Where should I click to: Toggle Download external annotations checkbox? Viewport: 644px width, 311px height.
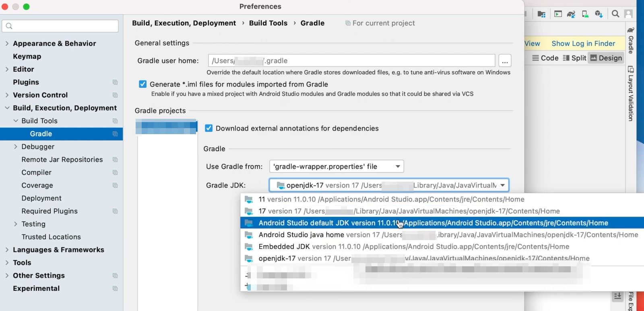[209, 128]
